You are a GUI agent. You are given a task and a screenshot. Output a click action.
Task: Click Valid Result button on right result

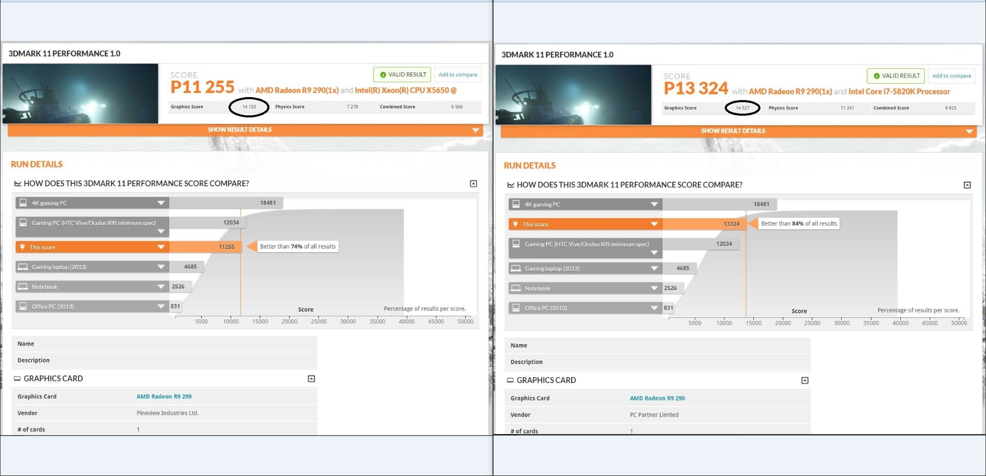(x=896, y=76)
